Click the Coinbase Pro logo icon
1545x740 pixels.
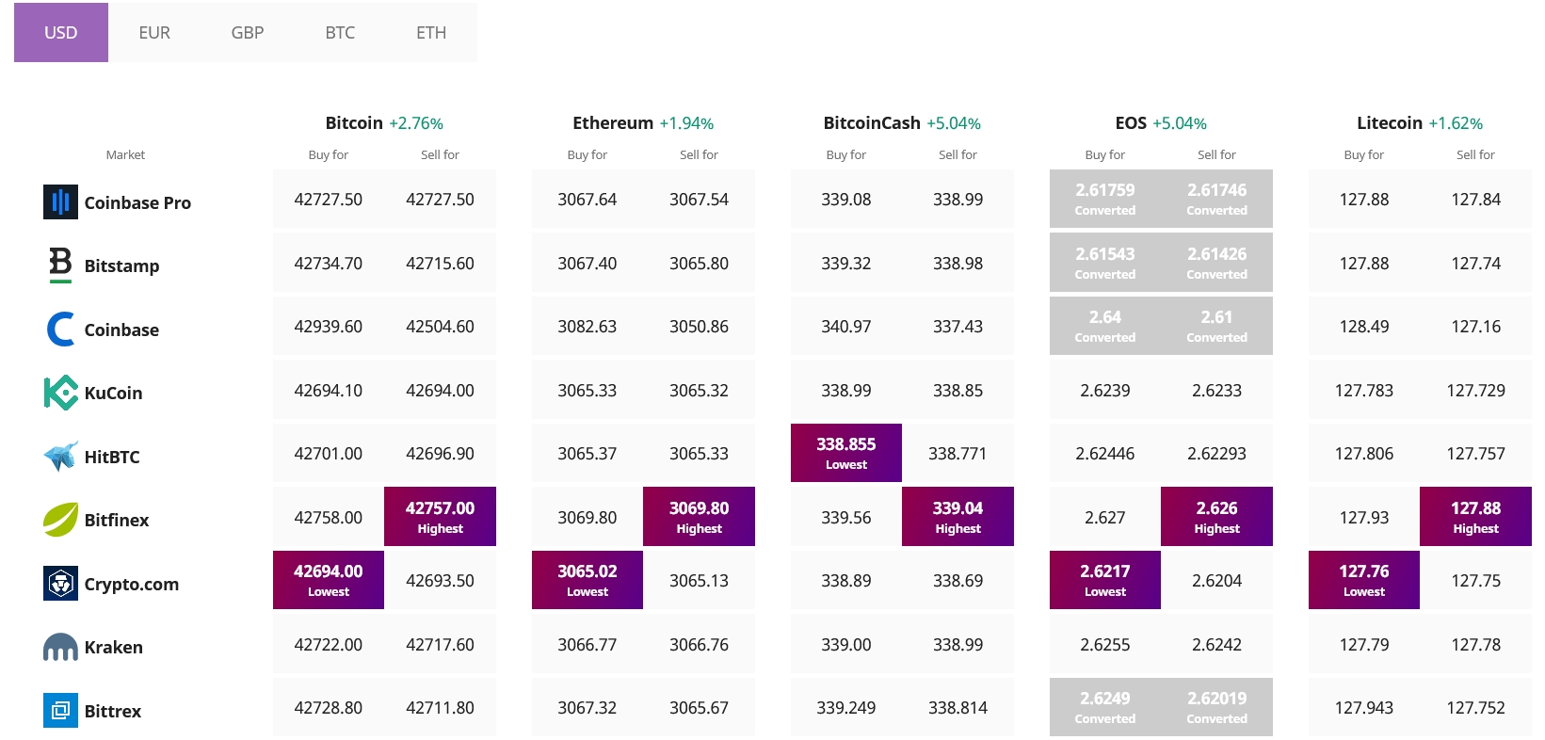pos(60,201)
